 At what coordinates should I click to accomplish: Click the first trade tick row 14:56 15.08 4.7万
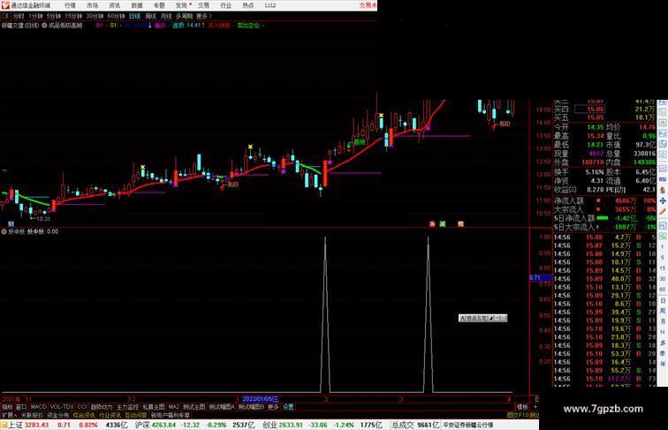click(605, 238)
